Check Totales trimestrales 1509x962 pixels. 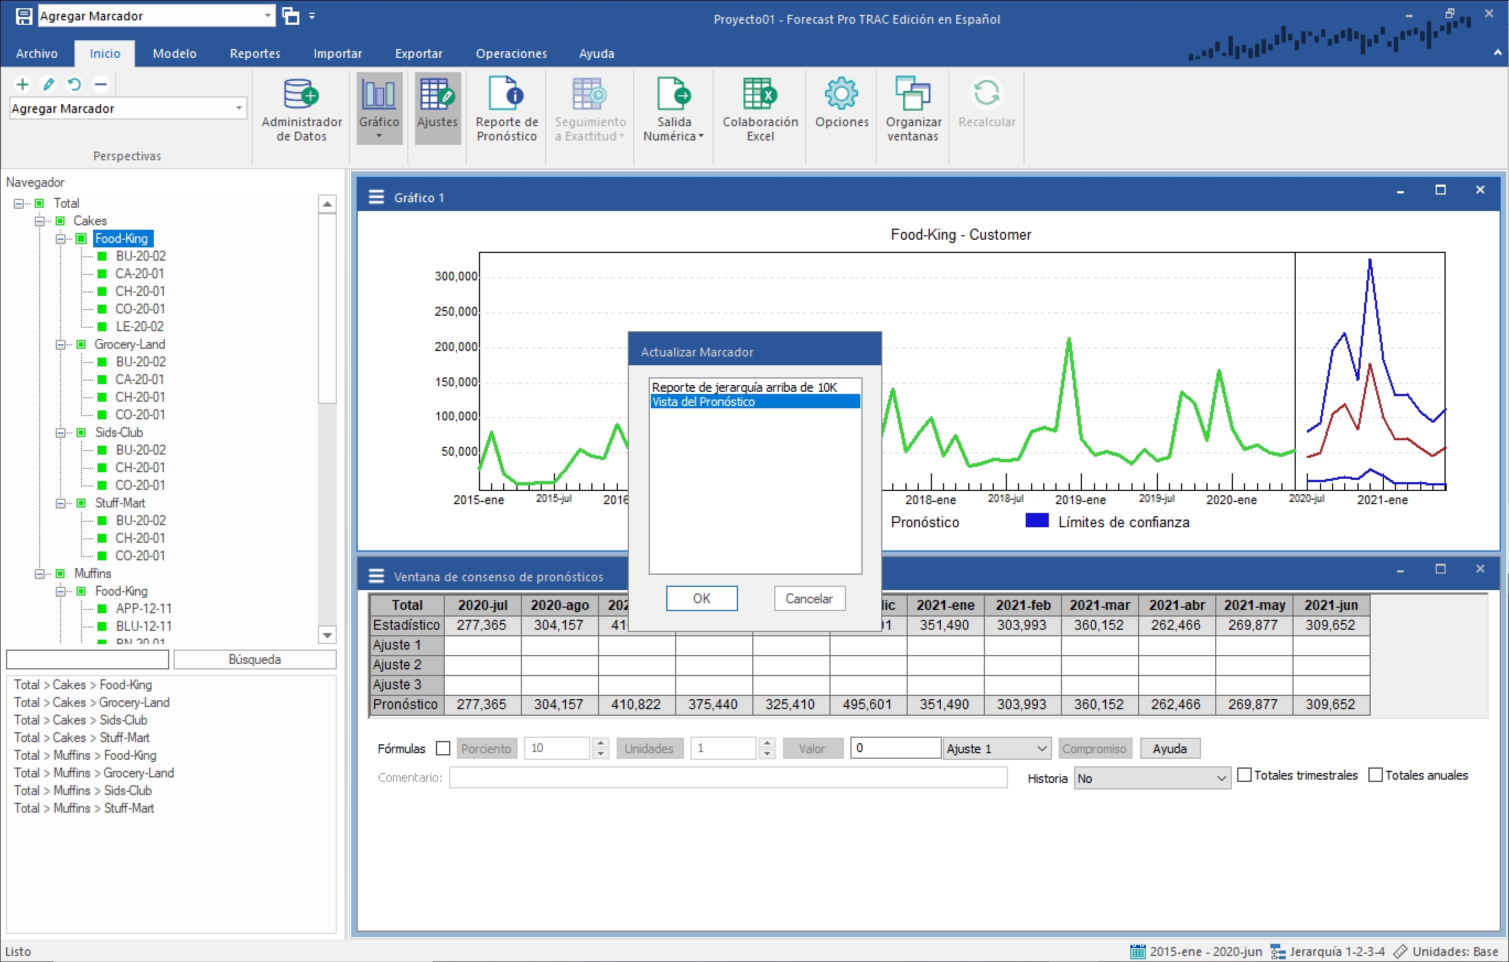1244,775
